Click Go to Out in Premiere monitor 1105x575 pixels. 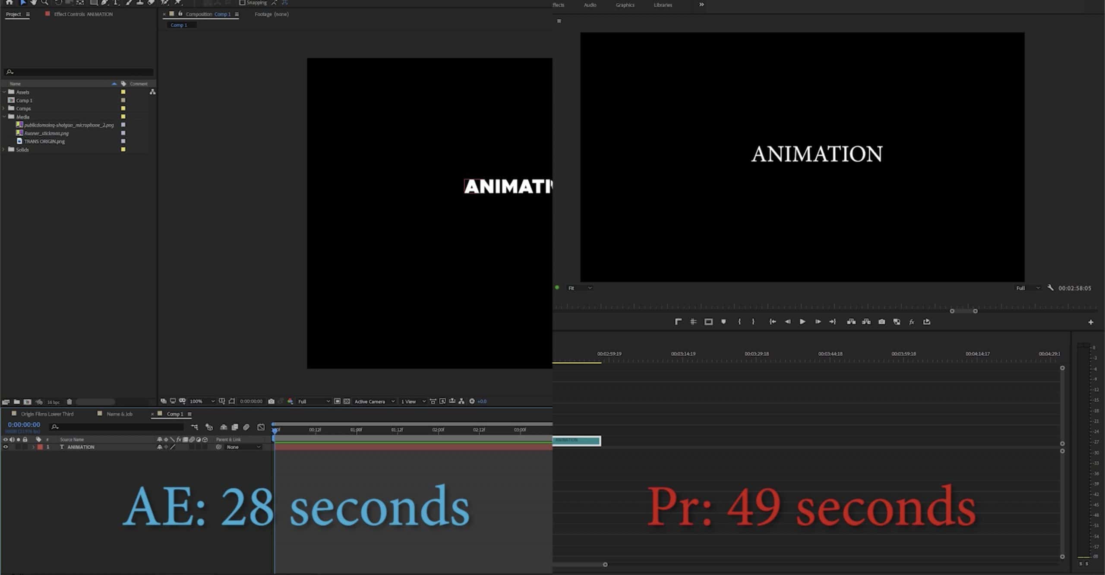pyautogui.click(x=833, y=322)
